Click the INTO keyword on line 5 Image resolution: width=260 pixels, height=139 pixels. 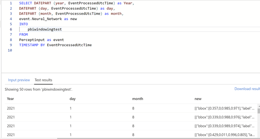23,24
